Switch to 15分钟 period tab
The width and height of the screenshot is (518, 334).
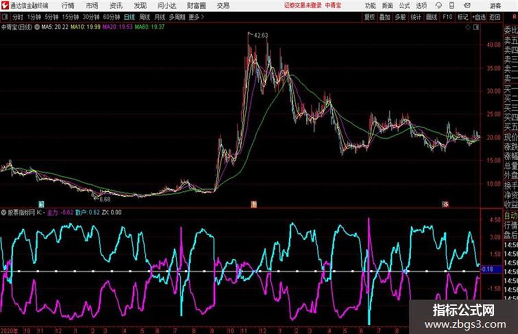(70, 17)
